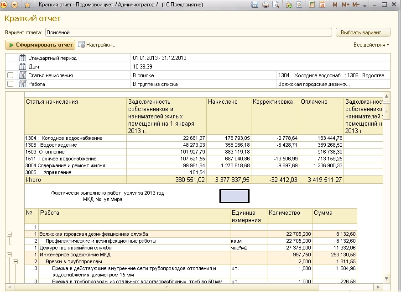Click the Корректировка column header
Image resolution: width=401 pixels, height=292 pixels.
pos(275,116)
